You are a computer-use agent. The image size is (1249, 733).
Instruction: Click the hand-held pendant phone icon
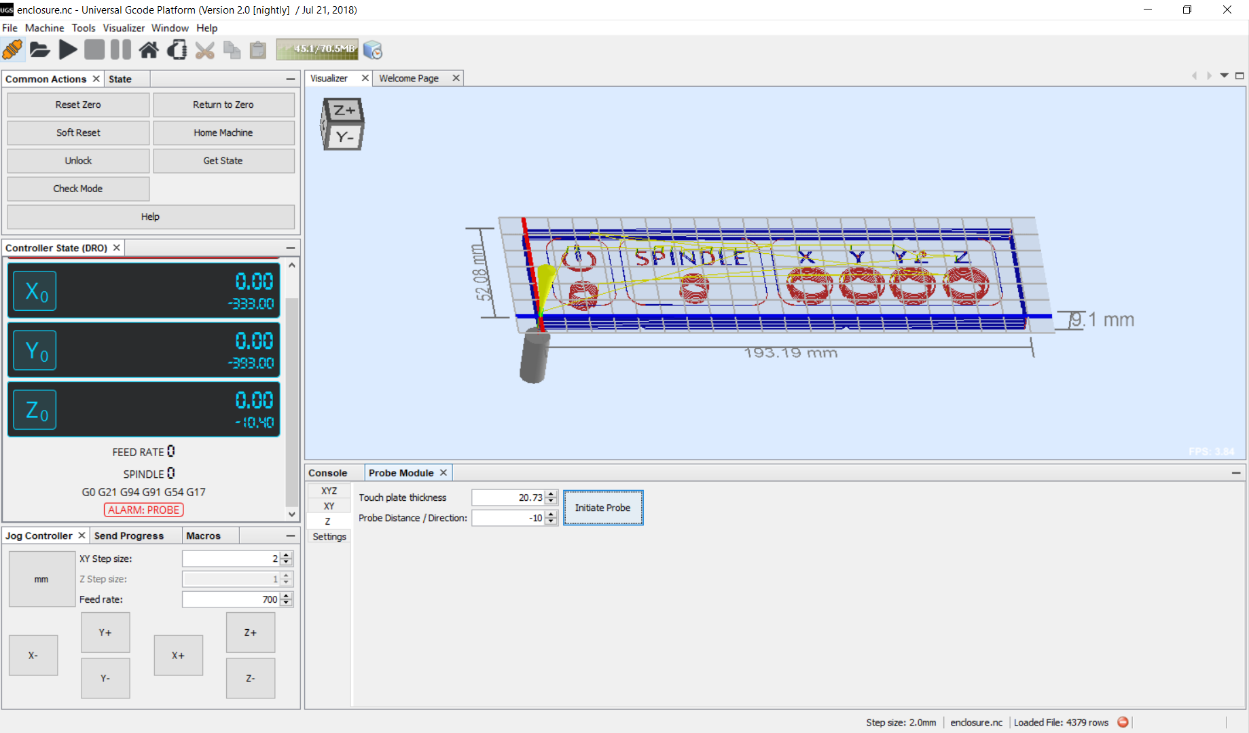177,50
